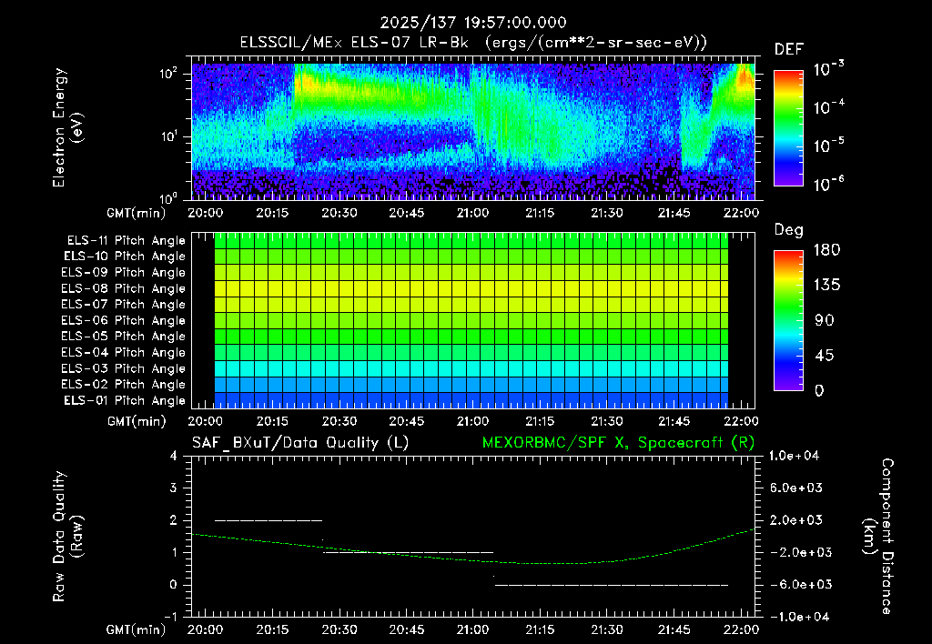Select the ELS-05 Pitch Angle row label
The width and height of the screenshot is (932, 644).
(x=124, y=337)
